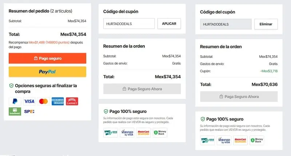Click shield icon beside Opciones seguras heading
Screen dimensions: 291x156
[x=11, y=86]
